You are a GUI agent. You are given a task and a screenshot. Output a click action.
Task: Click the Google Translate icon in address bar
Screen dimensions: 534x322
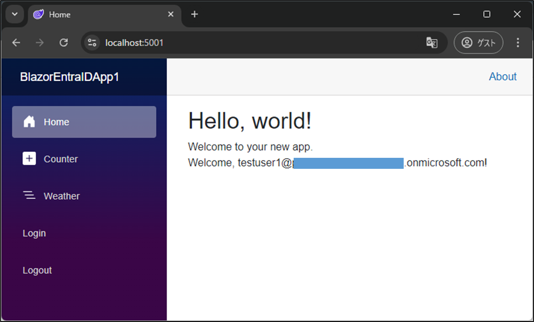432,42
